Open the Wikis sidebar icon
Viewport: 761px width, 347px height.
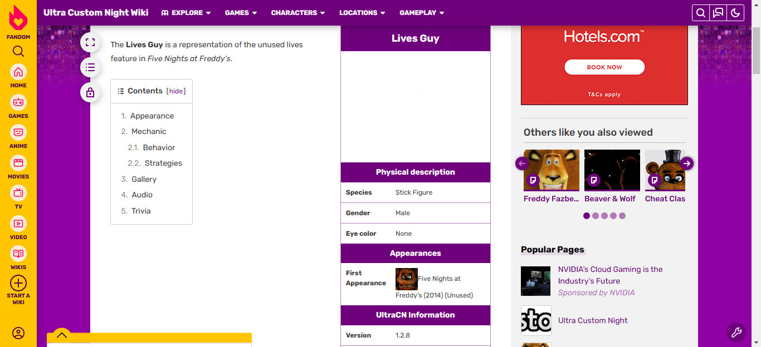pyautogui.click(x=18, y=254)
